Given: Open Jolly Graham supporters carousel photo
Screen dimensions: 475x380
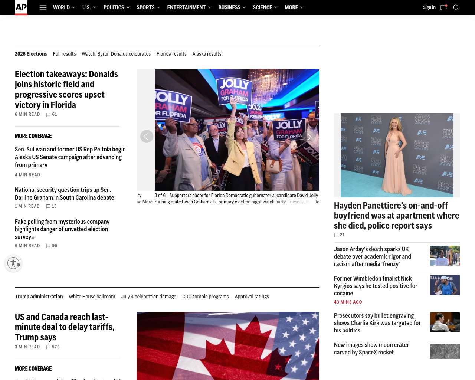Looking at the screenshot, I should pos(237,130).
